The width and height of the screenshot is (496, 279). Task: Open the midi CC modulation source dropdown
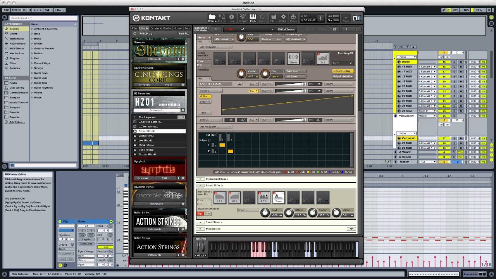pyautogui.click(x=210, y=120)
